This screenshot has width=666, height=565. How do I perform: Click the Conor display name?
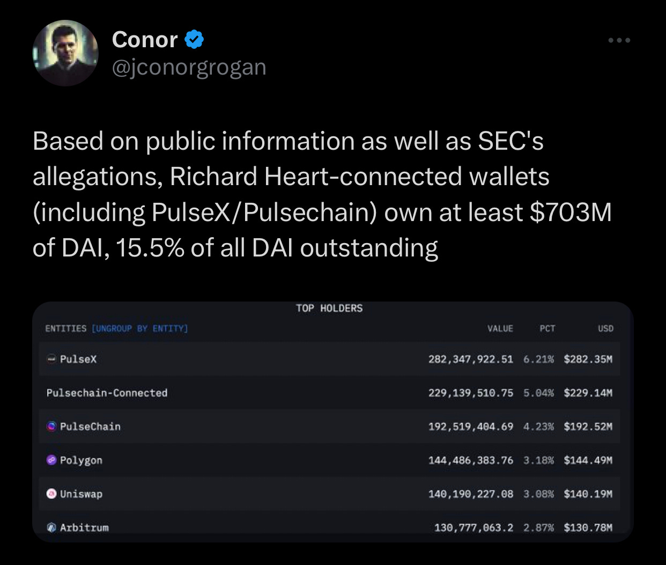[145, 40]
